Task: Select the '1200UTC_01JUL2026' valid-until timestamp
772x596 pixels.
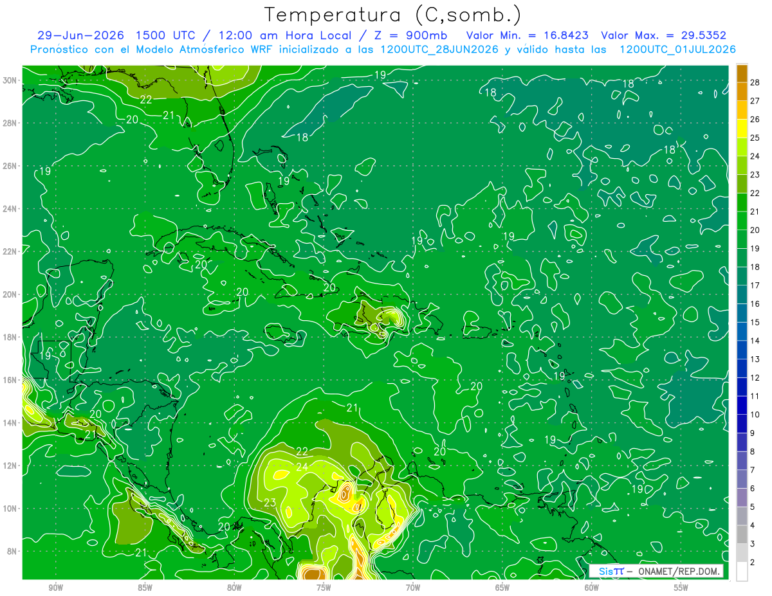Action: pos(678,50)
